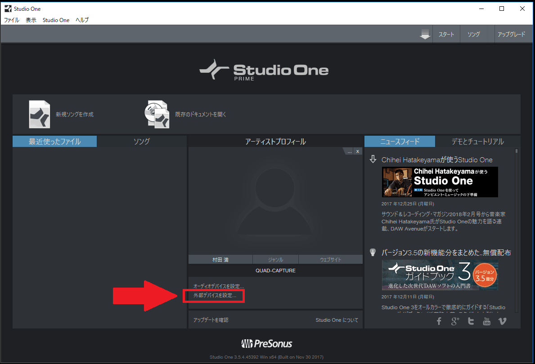
Task: Close the Studio One window
Action: pos(522,9)
